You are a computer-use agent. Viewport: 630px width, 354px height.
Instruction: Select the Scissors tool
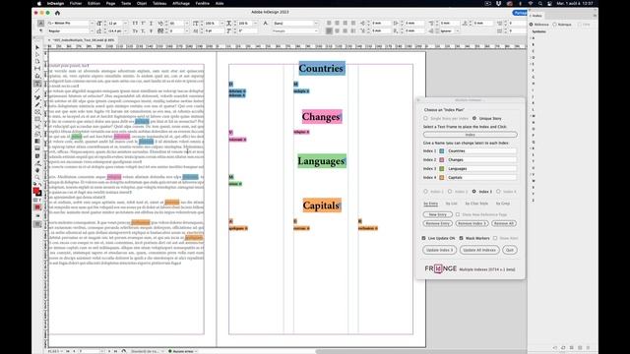[x=37, y=127]
